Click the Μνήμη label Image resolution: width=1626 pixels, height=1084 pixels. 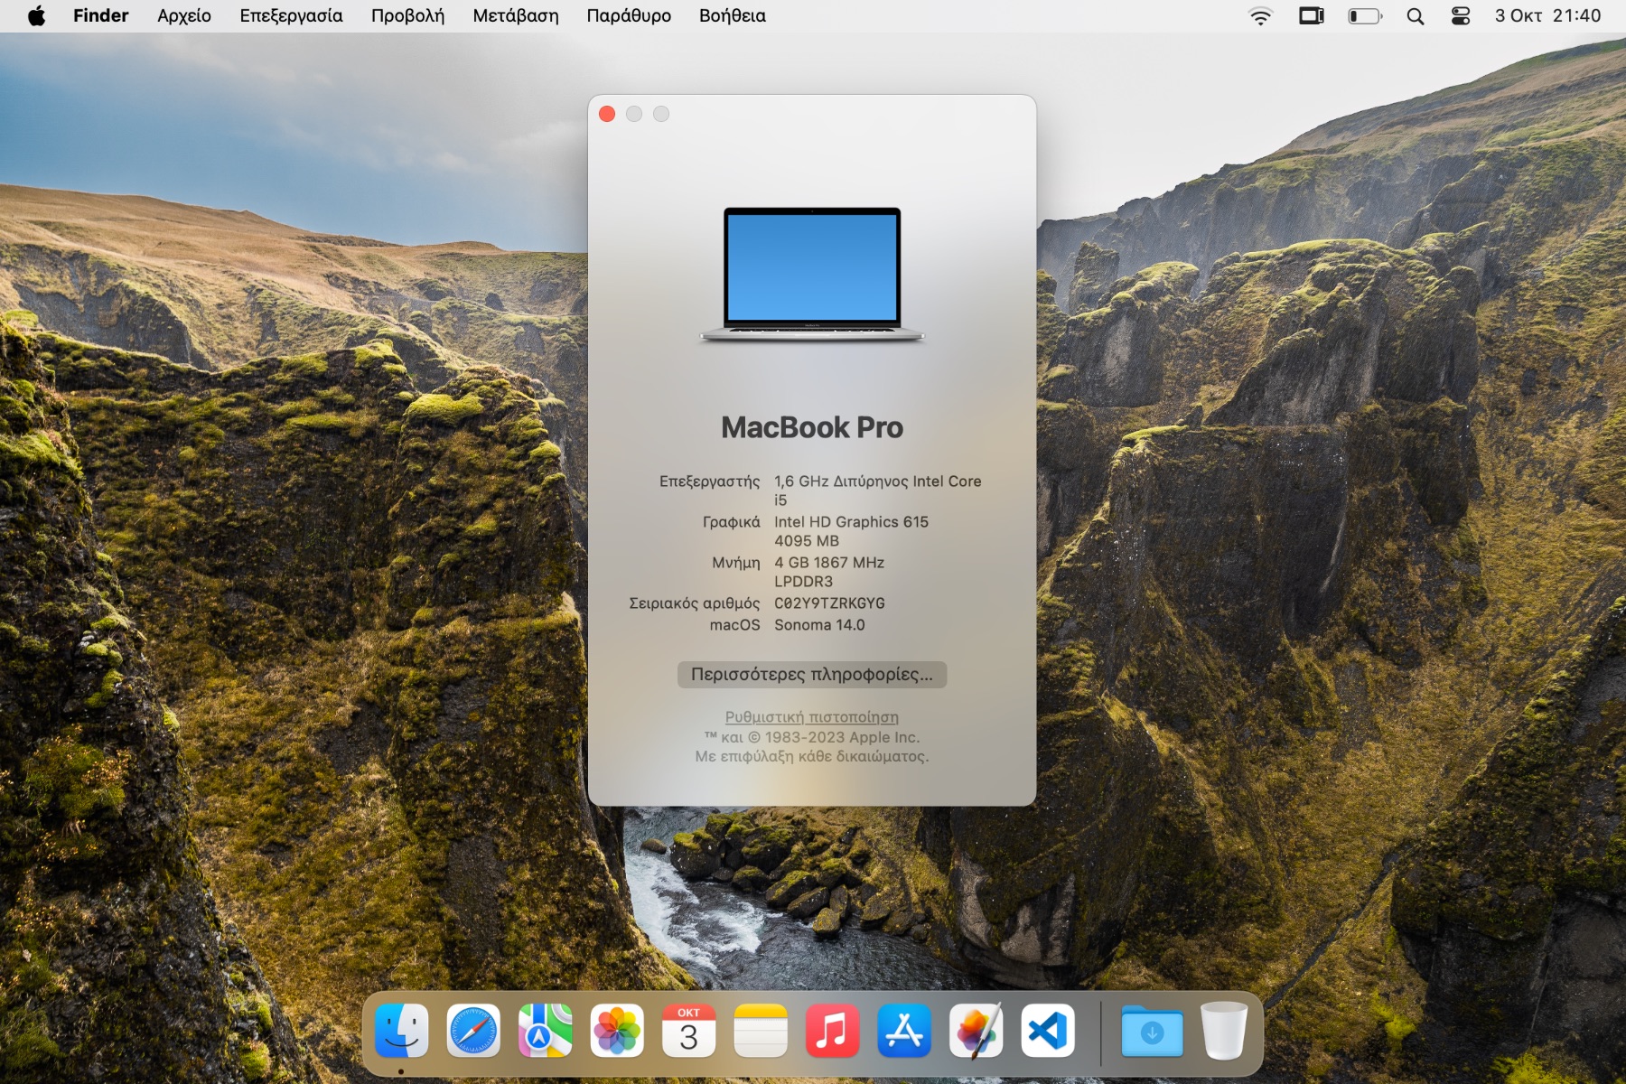coord(736,563)
